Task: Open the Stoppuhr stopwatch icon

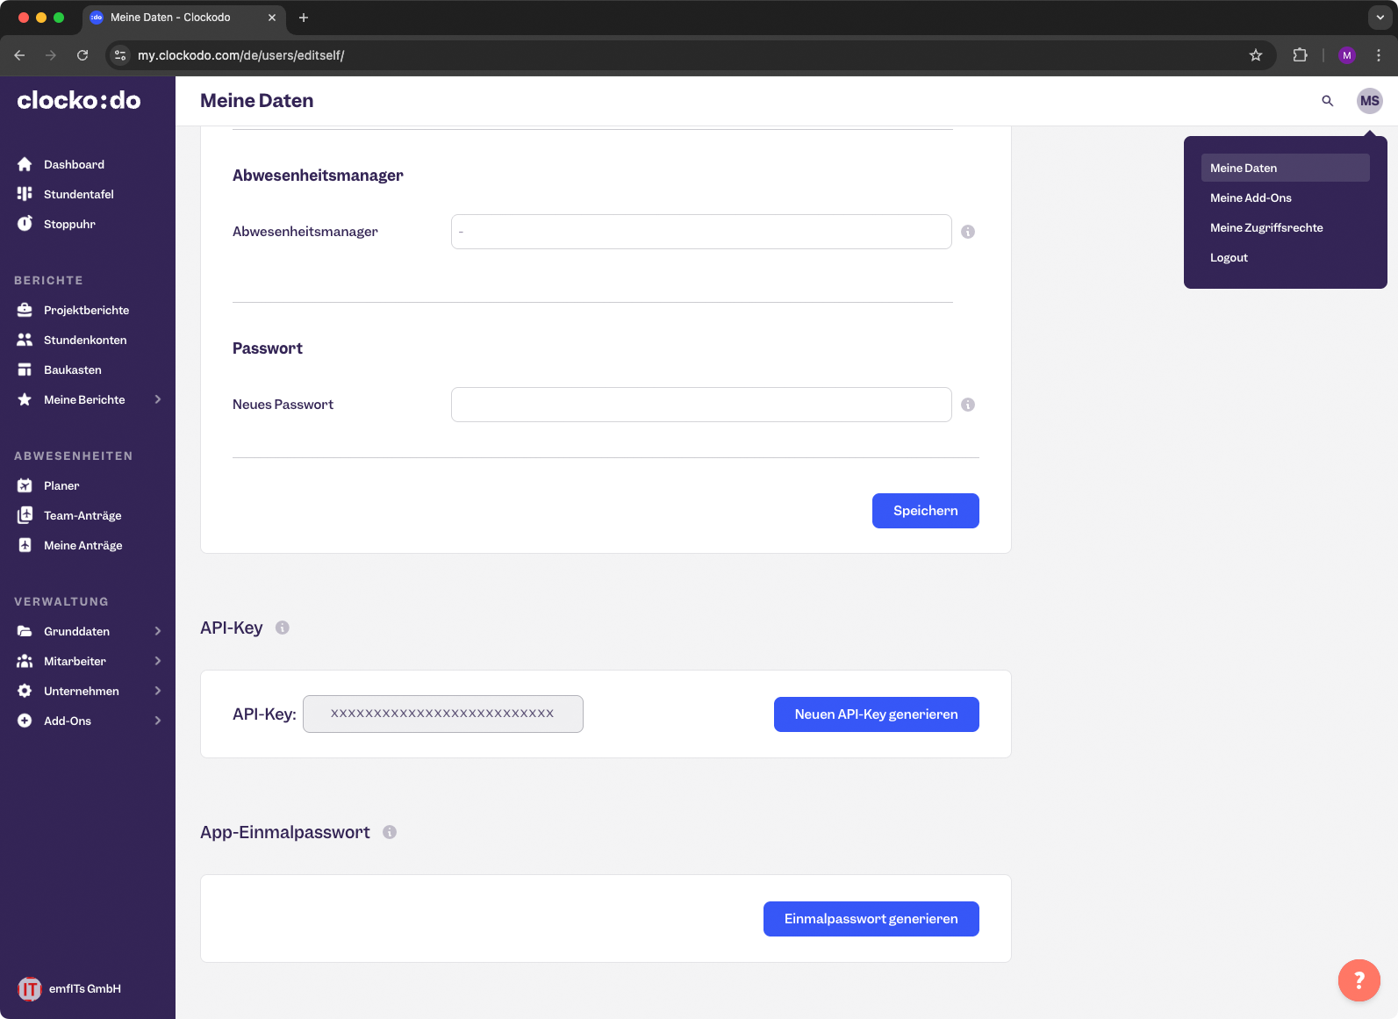Action: pyautogui.click(x=25, y=224)
